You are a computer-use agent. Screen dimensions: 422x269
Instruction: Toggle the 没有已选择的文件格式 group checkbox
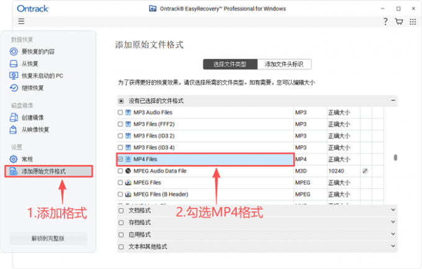(121, 101)
